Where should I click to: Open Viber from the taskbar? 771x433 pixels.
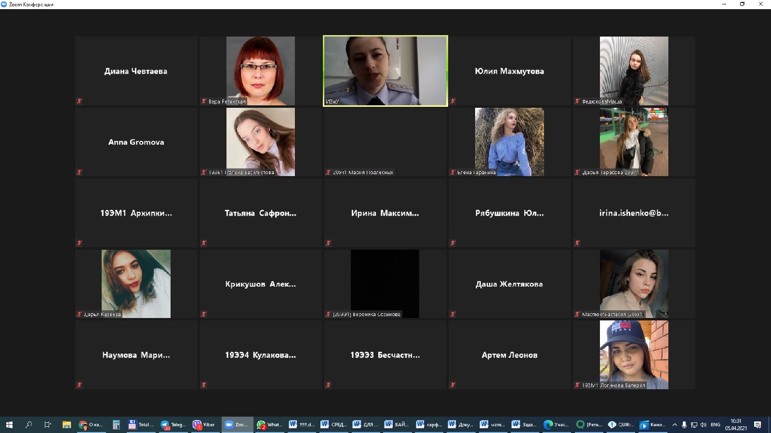tap(204, 424)
